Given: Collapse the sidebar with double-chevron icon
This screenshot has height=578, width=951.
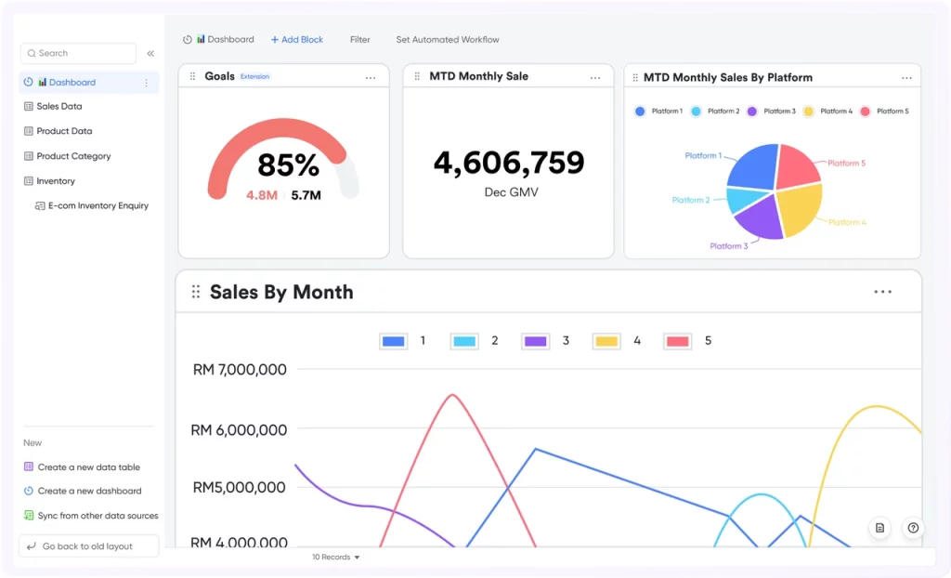Looking at the screenshot, I should 150,53.
